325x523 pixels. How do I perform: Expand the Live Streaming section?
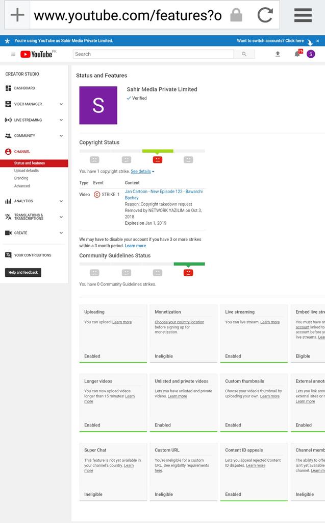[x=61, y=120]
